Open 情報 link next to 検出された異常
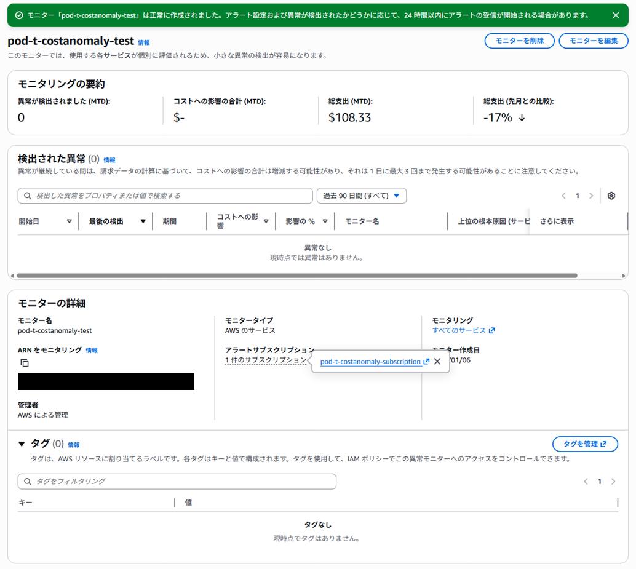 (109, 160)
